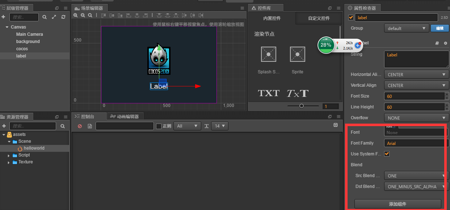This screenshot has width=450, height=210.
Task: Switch to the animation editor tab
Action: 125,116
